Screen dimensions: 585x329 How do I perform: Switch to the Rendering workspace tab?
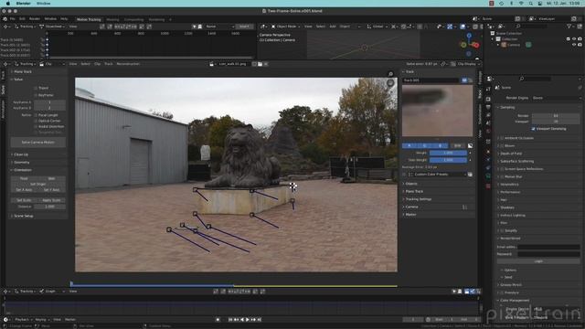coord(156,19)
